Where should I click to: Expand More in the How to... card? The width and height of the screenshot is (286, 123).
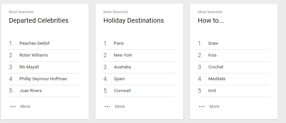click(214, 107)
